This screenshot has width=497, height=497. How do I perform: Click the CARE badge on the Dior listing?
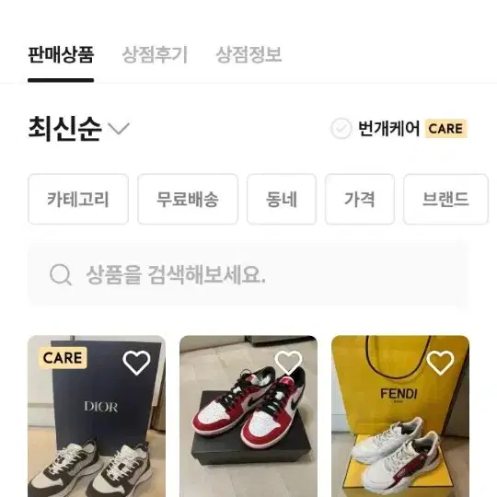coord(63,358)
